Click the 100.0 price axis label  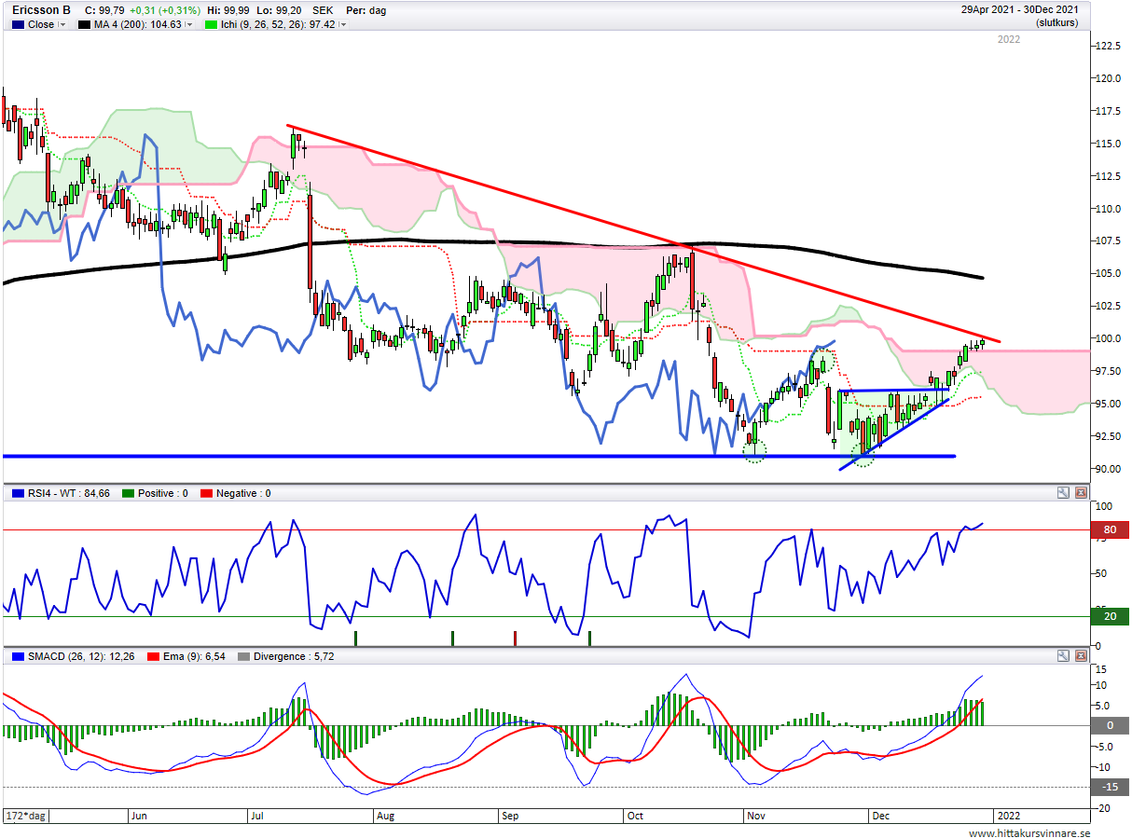[1109, 338]
